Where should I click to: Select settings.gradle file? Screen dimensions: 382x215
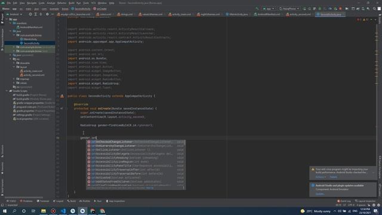32,115
